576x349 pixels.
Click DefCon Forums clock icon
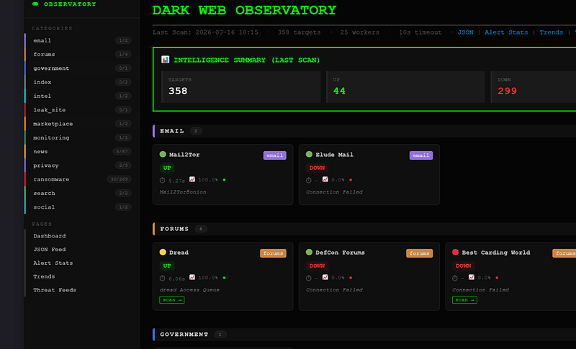click(x=309, y=278)
